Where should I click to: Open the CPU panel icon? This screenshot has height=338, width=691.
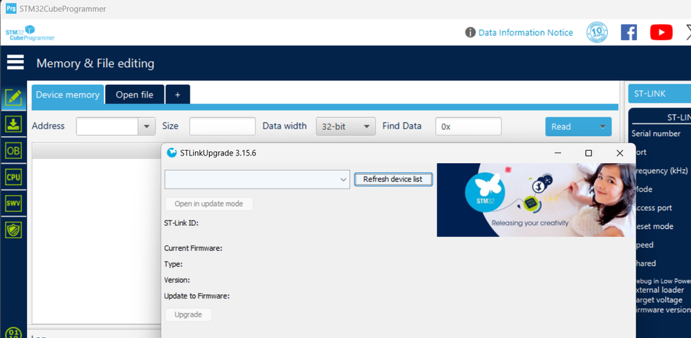coord(14,178)
